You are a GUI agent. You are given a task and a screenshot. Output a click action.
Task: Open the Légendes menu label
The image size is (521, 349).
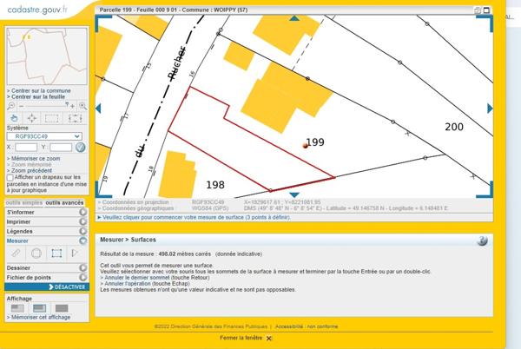click(19, 231)
